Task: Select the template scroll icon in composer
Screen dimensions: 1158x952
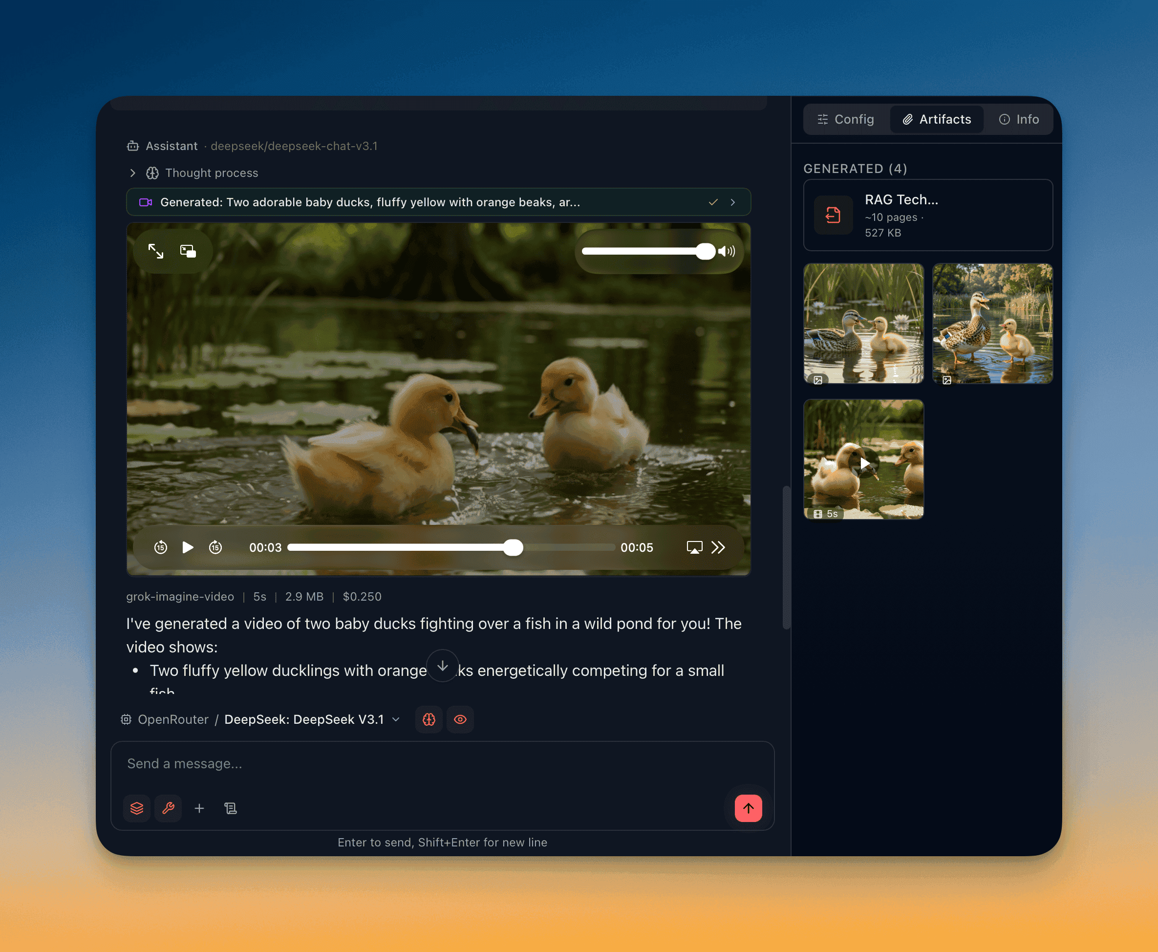Action: [x=230, y=808]
